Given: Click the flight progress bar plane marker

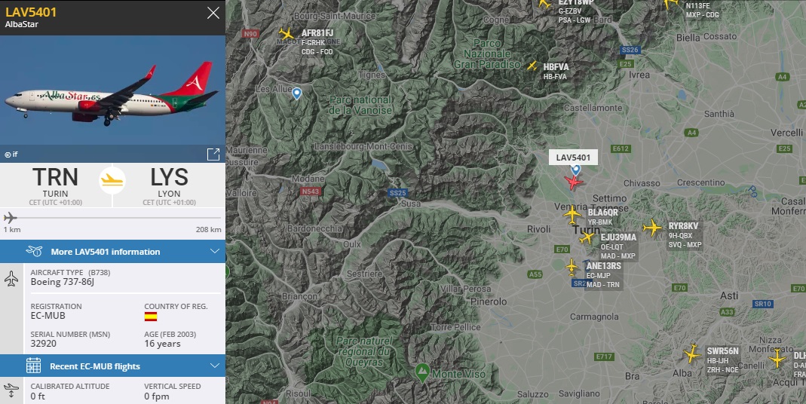Looking at the screenshot, I should pos(11,217).
